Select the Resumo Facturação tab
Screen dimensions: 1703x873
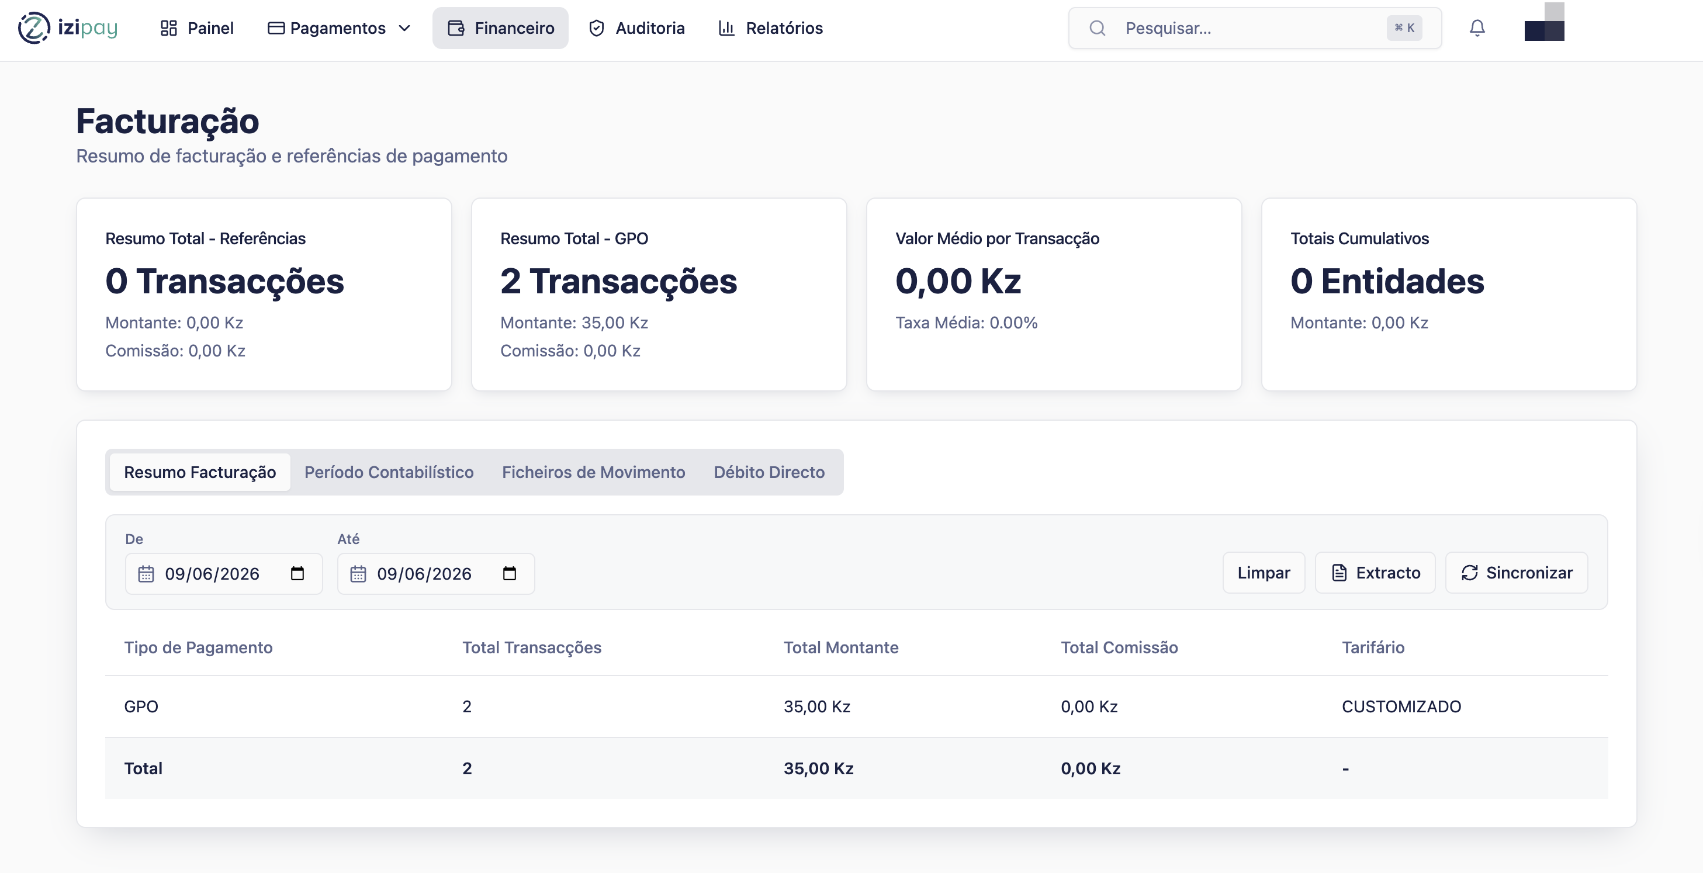click(x=200, y=472)
